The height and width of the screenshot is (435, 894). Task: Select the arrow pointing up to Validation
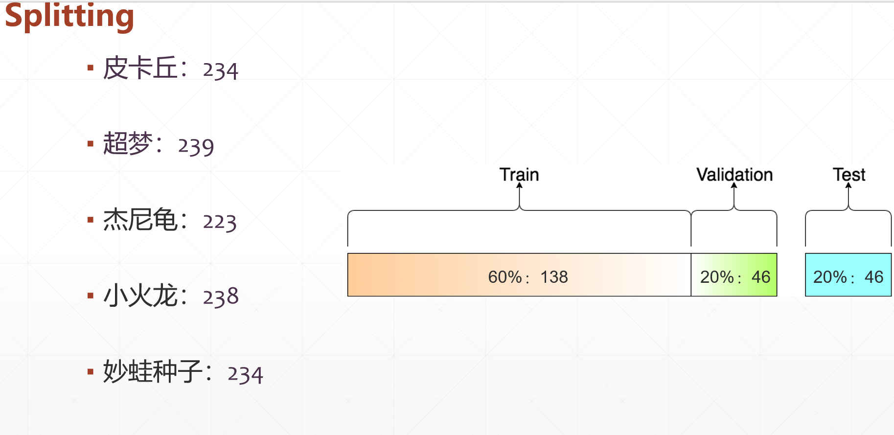point(734,196)
